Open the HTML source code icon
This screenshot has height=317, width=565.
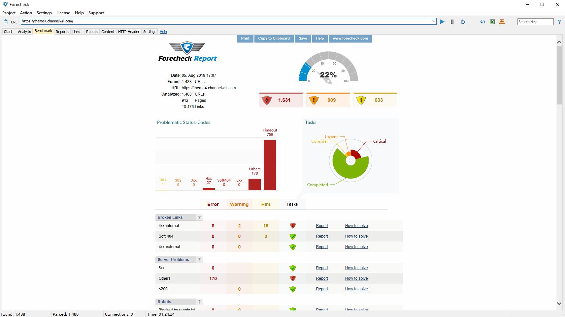[482, 22]
